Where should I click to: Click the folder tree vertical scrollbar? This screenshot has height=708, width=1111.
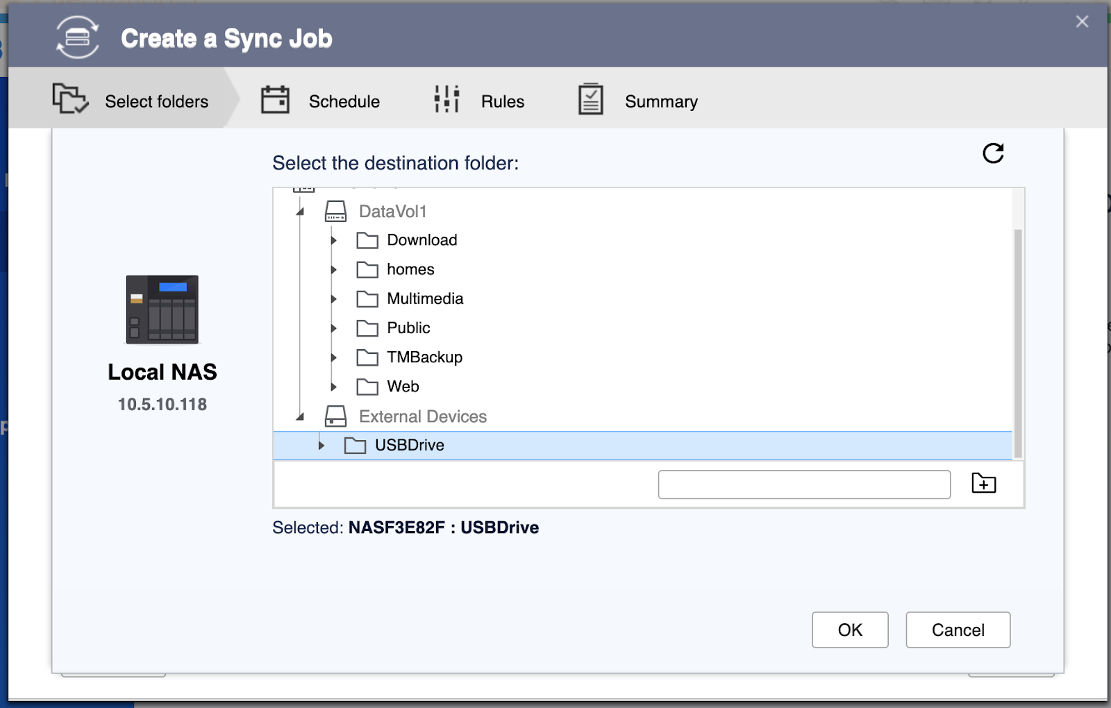point(1018,344)
